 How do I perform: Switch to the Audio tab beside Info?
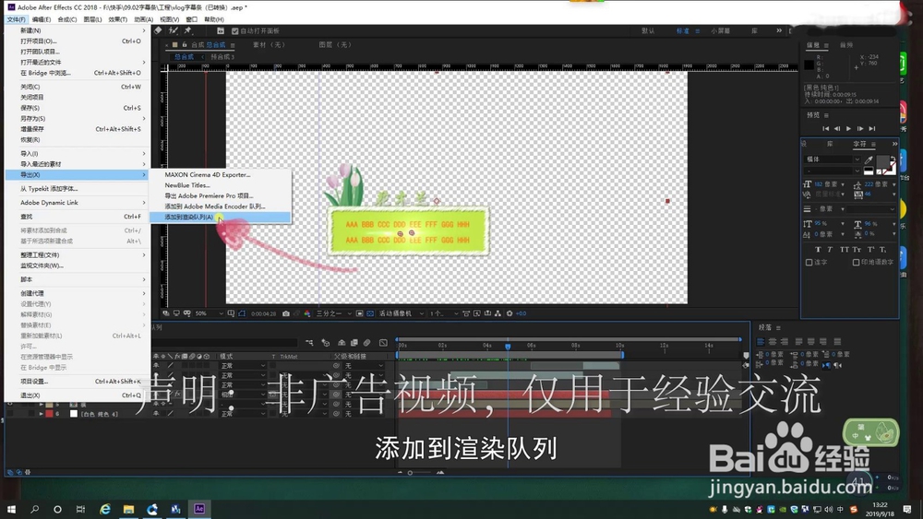point(845,45)
